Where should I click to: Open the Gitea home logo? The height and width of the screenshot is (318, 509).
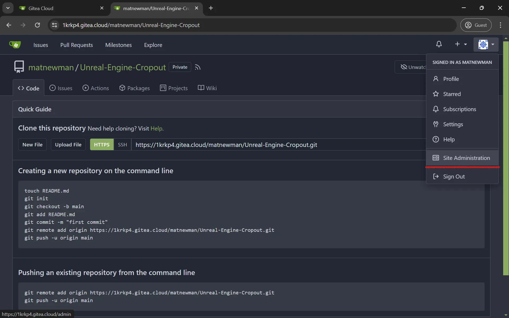[x=15, y=44]
